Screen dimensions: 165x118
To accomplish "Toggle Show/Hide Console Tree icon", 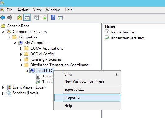I will pyautogui.click(x=27, y=17).
